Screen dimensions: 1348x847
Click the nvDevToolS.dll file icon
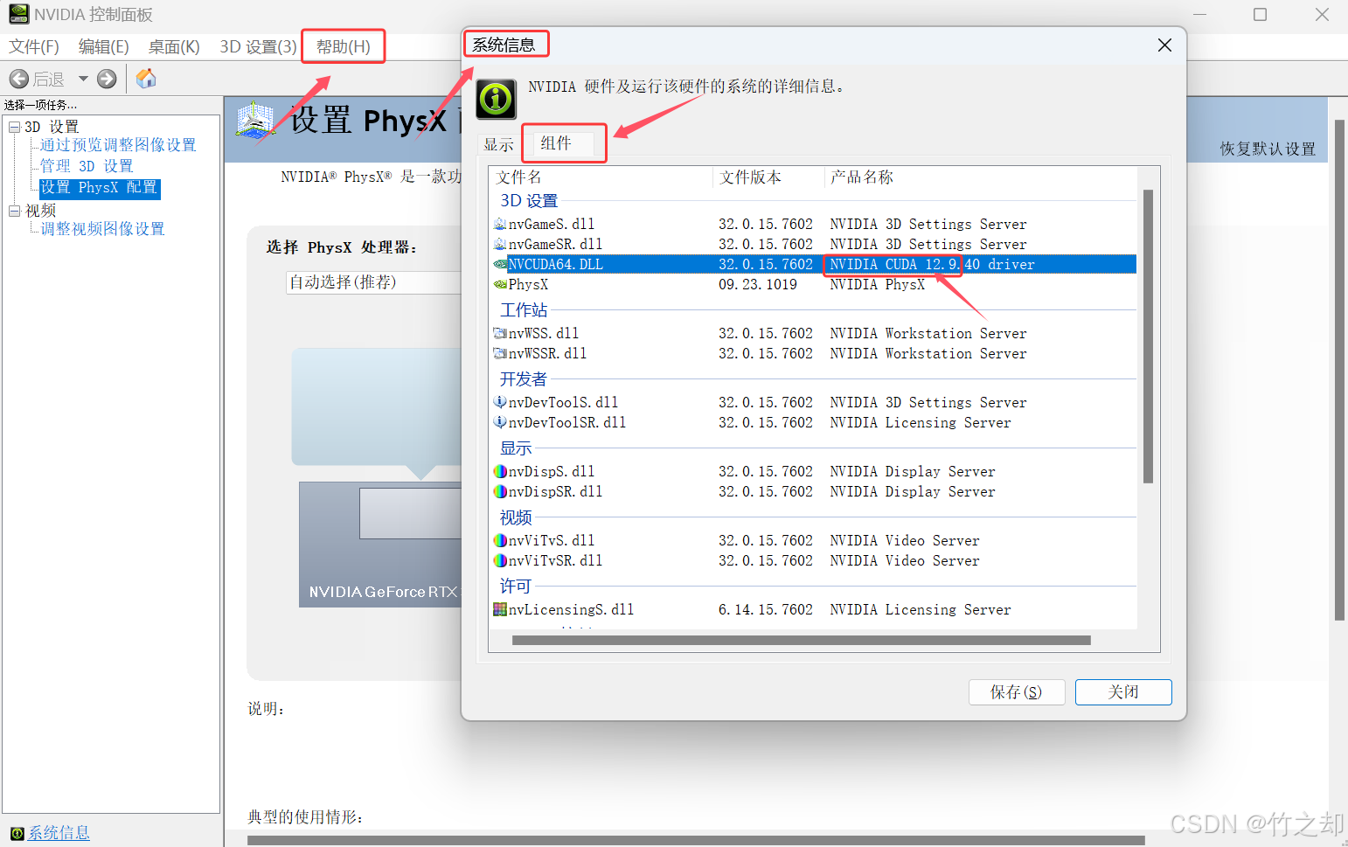tap(500, 402)
